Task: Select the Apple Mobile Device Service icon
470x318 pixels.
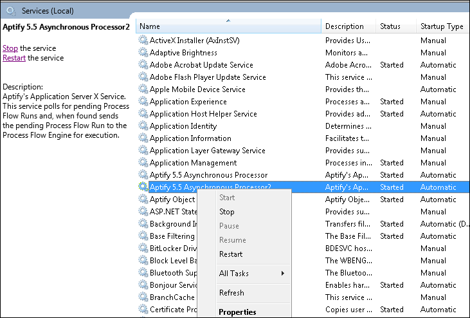Action: [143, 89]
